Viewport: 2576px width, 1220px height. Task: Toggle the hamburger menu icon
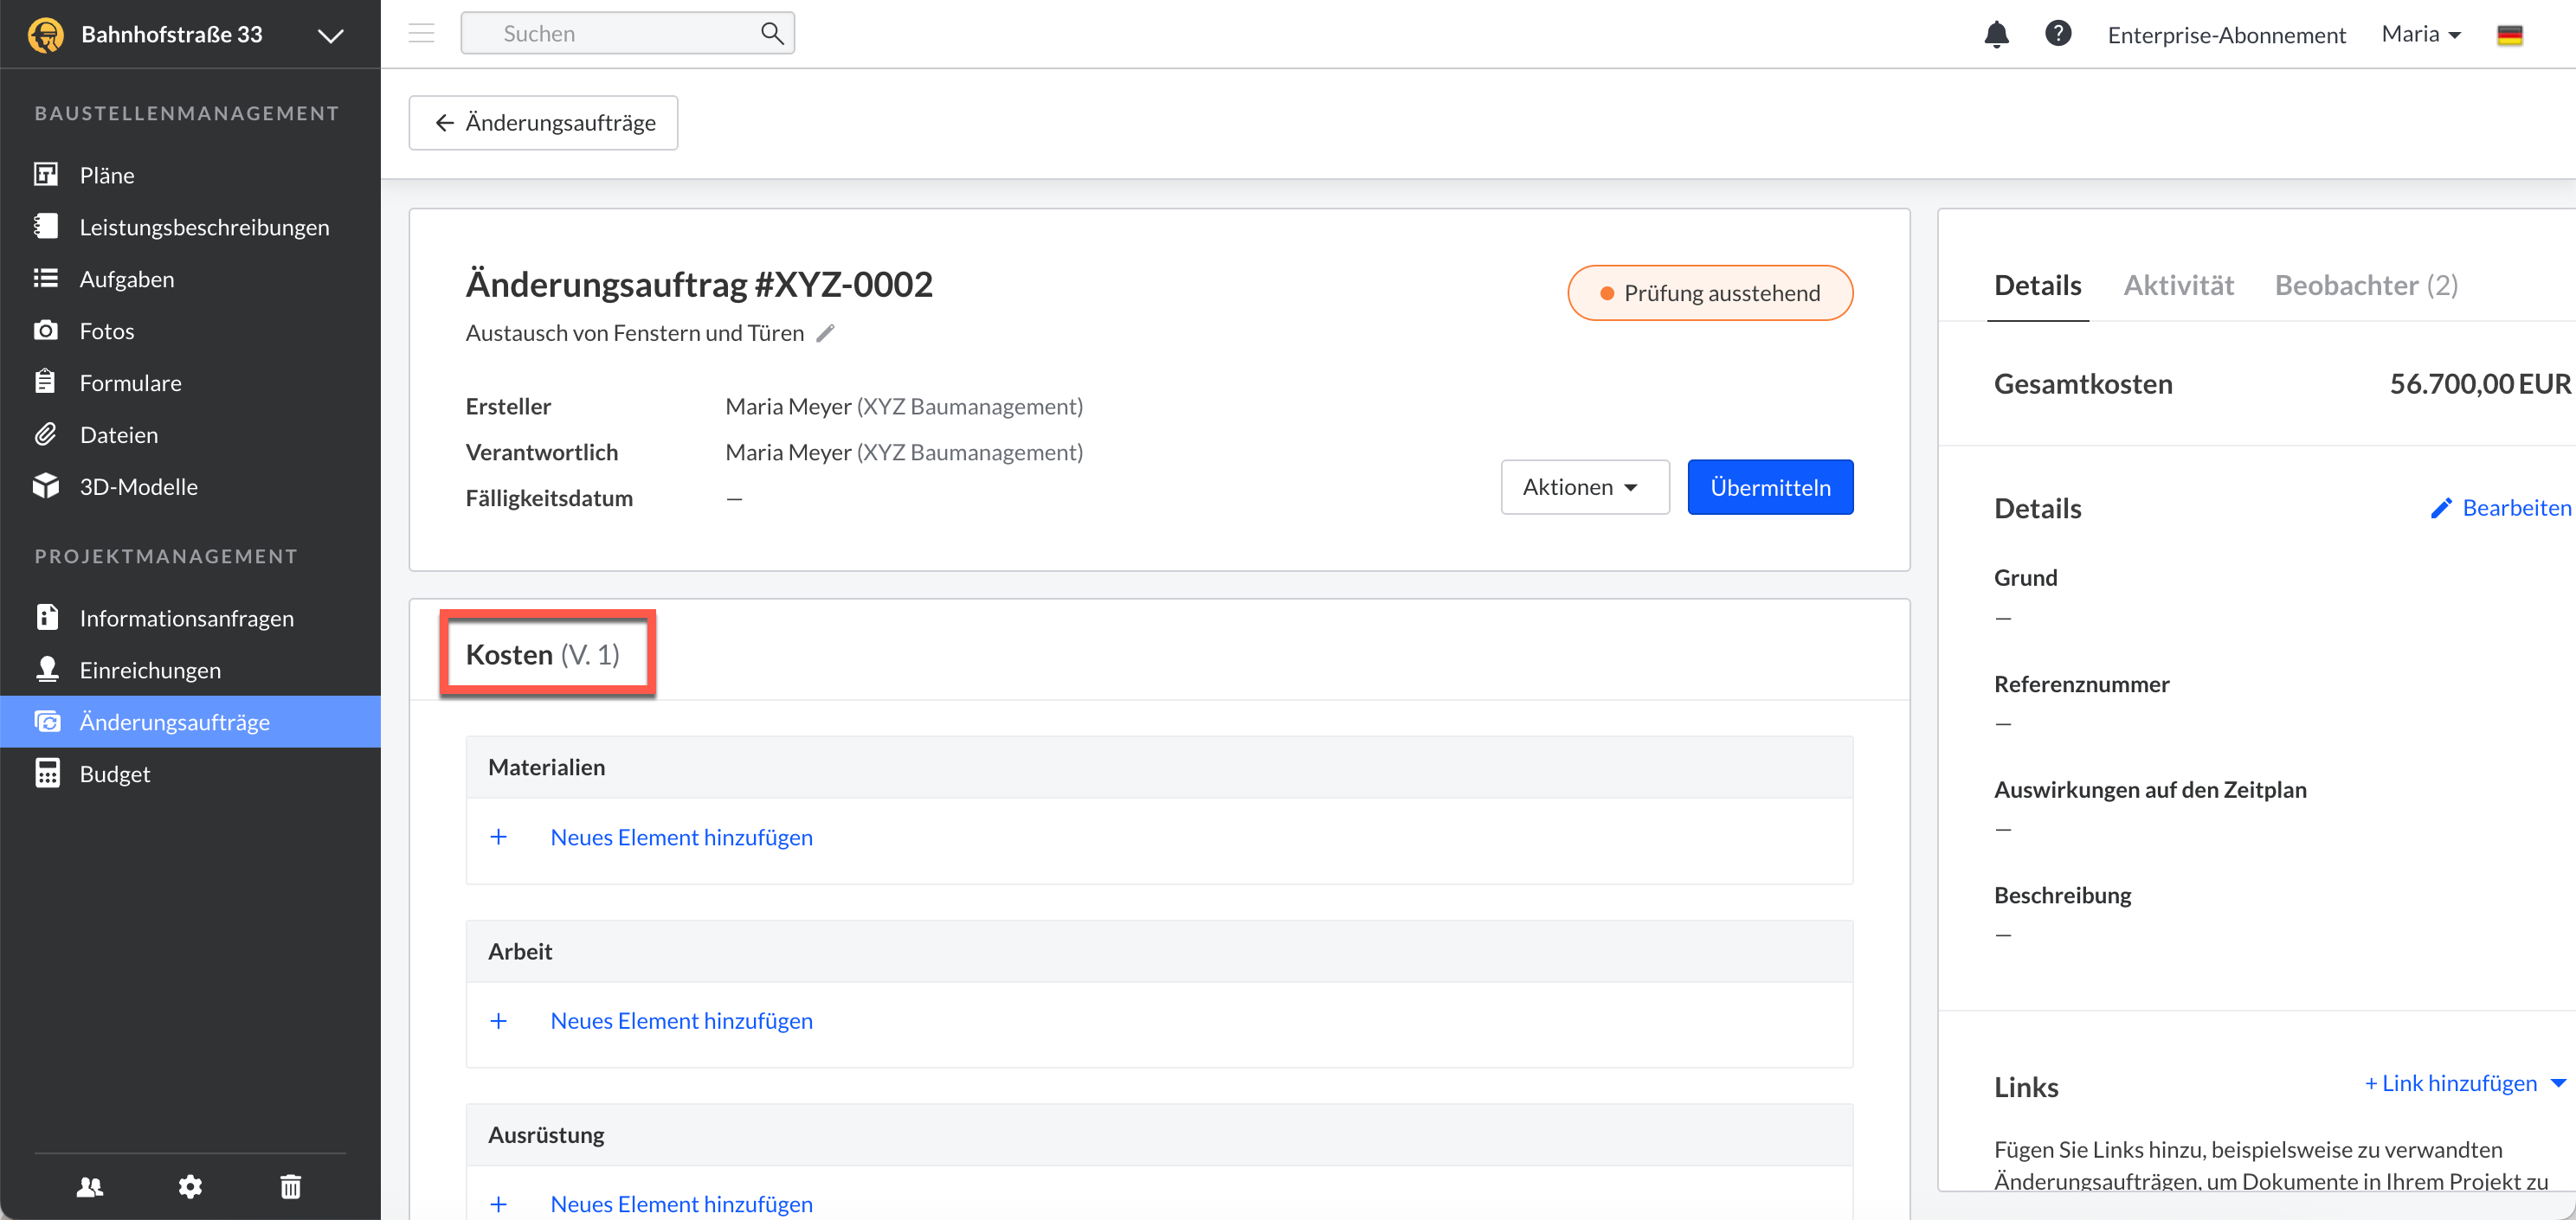coord(421,33)
